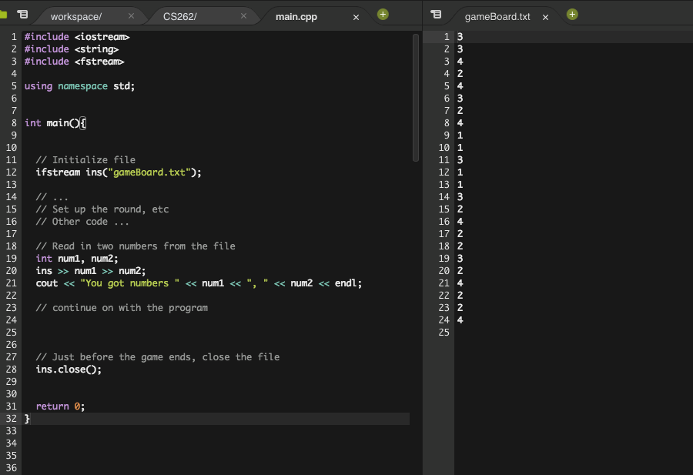693x475 pixels.
Task: Click the green folder icon in the left pane
Action: point(4,15)
